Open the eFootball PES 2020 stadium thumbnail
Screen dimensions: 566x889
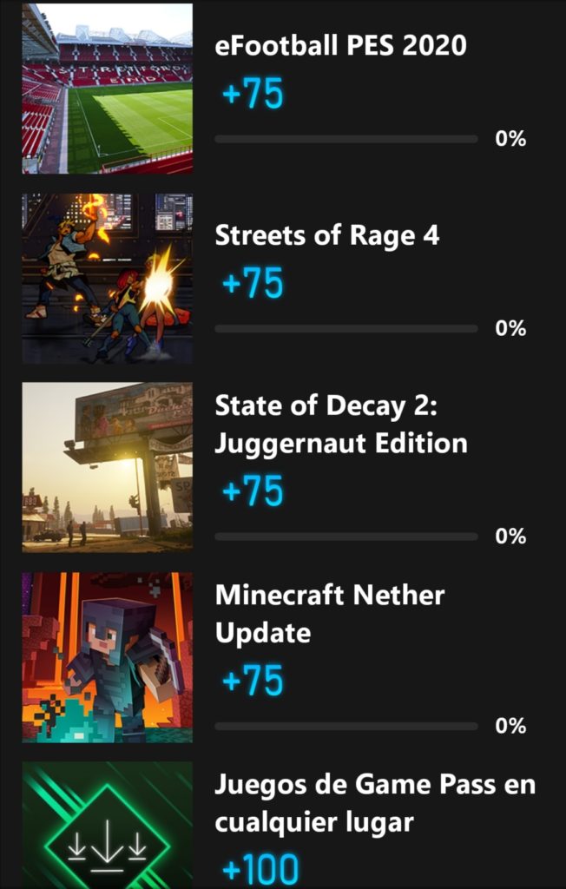pos(107,89)
